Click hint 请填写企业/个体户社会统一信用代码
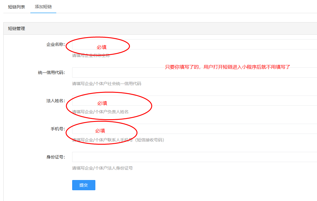 [107, 84]
